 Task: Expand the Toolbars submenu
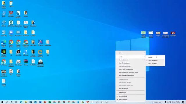click(x=130, y=53)
